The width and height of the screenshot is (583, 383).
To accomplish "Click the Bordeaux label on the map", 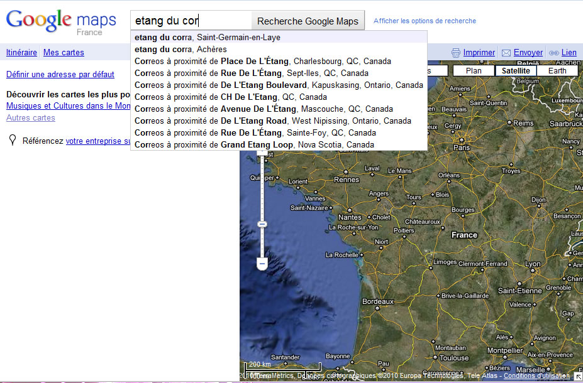I will pos(378,301).
